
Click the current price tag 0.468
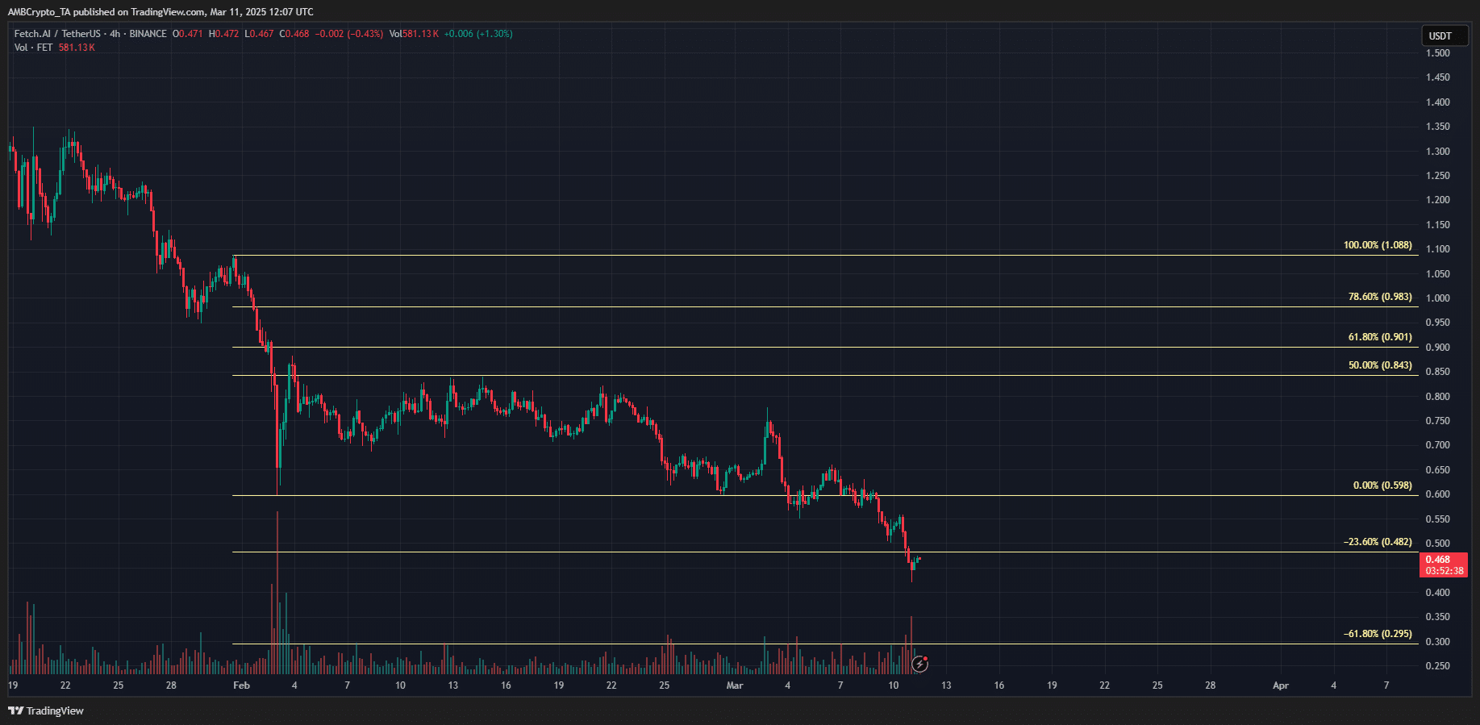pyautogui.click(x=1443, y=565)
